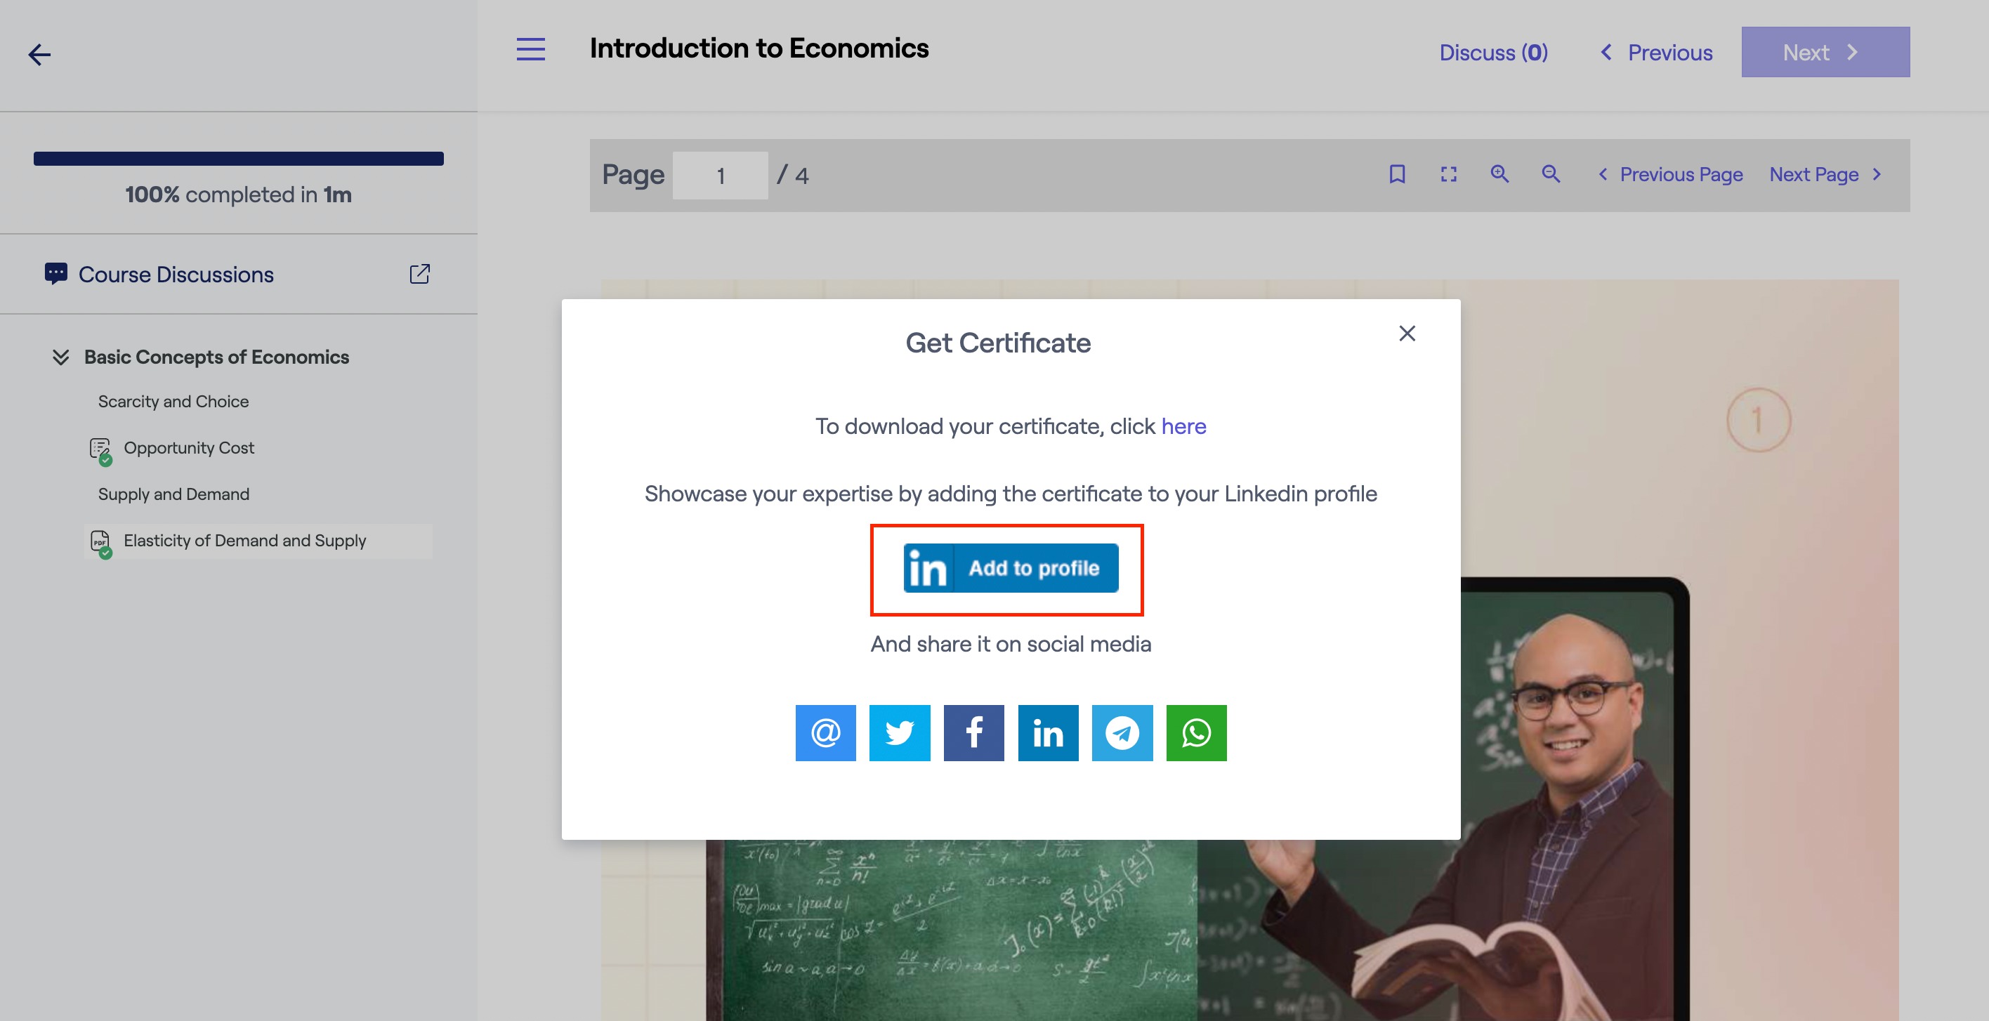
Task: Click the course progress bar
Action: [238, 159]
